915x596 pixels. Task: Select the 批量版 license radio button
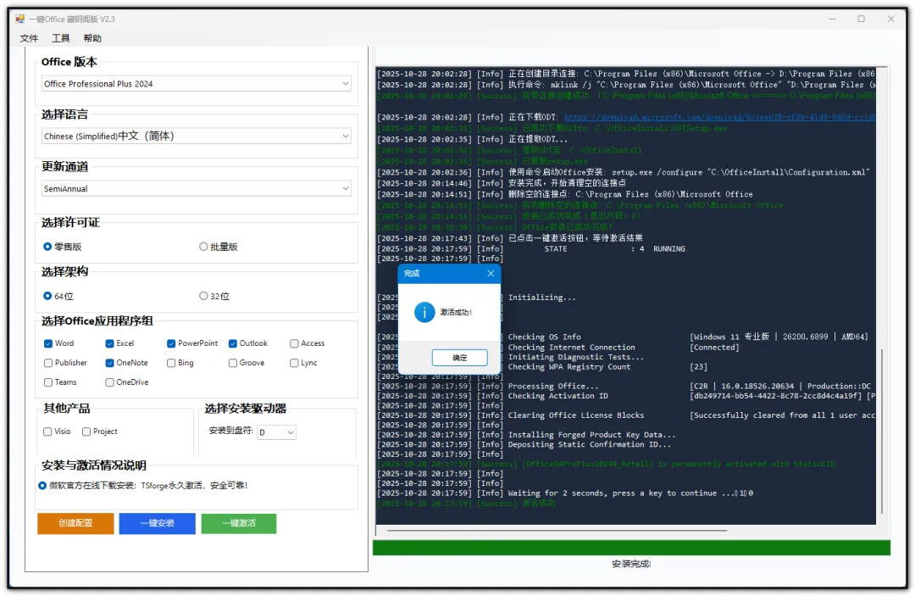[x=203, y=247]
